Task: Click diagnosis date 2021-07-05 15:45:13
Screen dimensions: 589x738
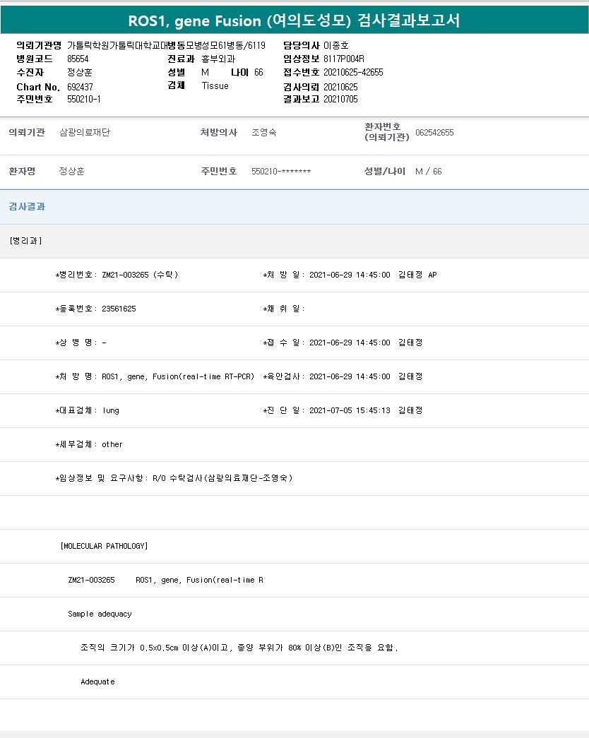Action: tap(350, 410)
